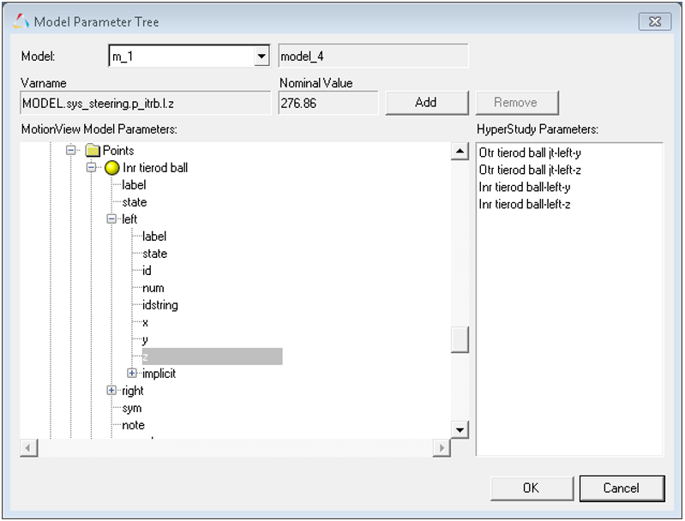Select state under Inr tierod ball
685x521 pixels.
click(135, 202)
